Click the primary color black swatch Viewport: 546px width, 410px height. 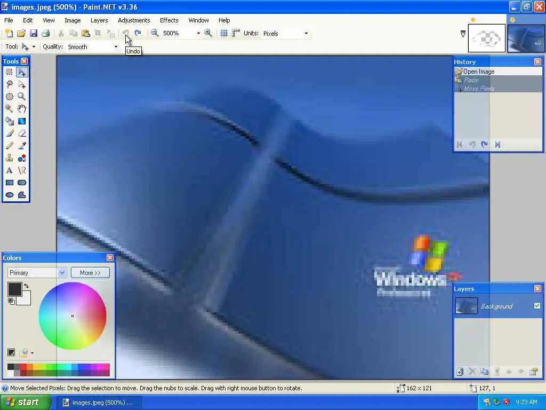[14, 289]
